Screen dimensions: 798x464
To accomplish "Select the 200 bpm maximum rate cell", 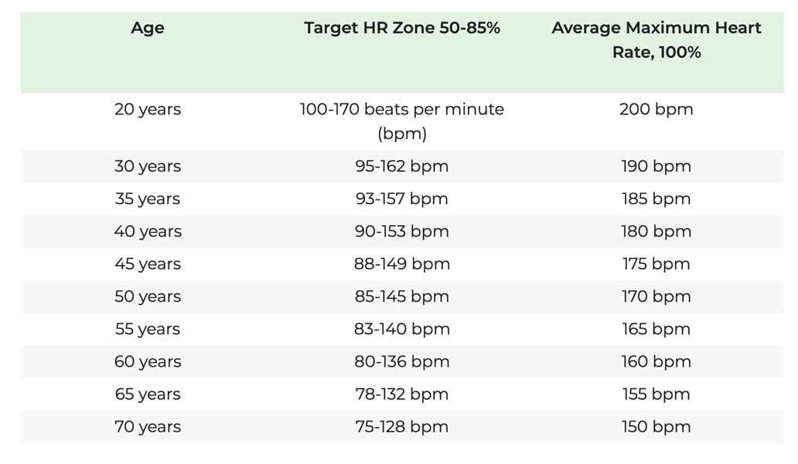I will coord(656,109).
